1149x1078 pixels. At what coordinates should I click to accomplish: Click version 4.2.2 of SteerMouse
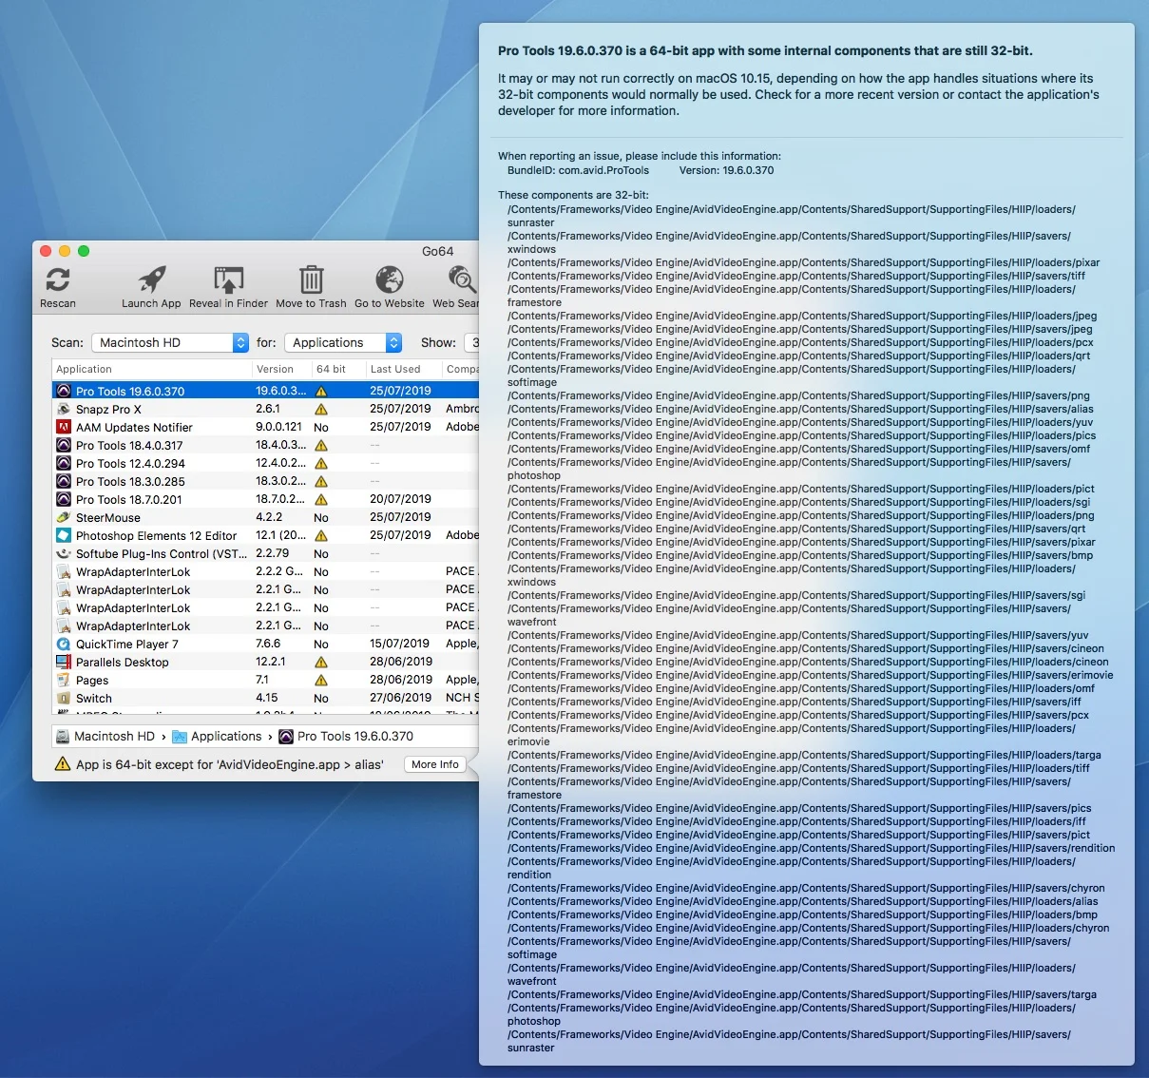point(269,517)
